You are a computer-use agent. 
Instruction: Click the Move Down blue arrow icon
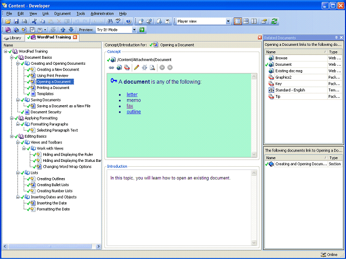71,30
